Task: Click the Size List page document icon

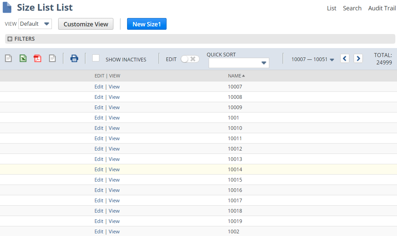Action: point(7,7)
